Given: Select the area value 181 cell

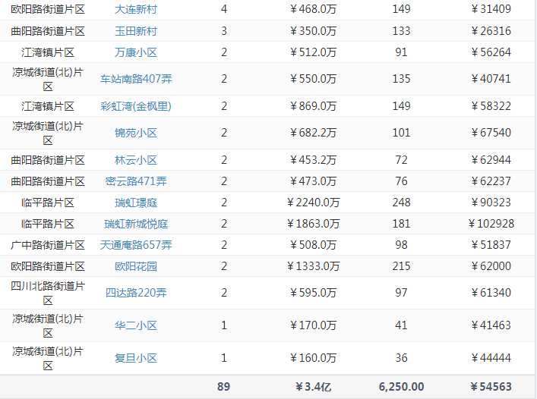Looking at the screenshot, I should (401, 224).
